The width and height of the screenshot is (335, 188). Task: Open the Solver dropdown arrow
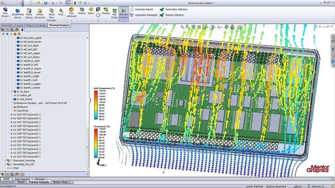91,21
